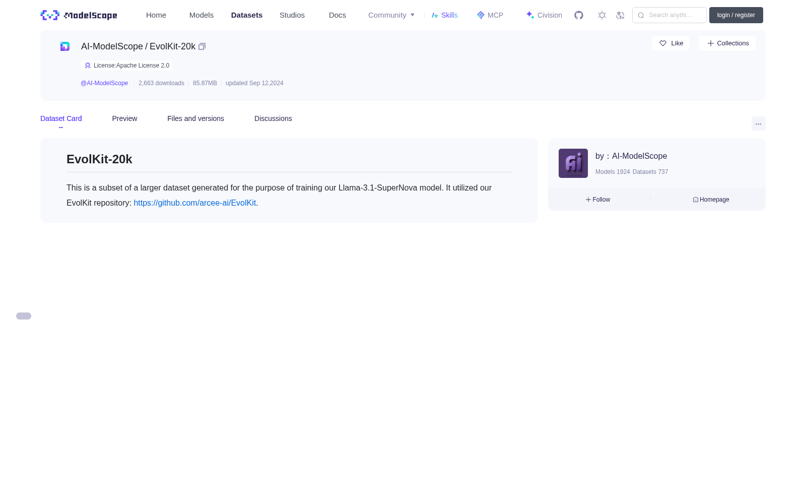The height and width of the screenshot is (504, 806).
Task: Click the Models 1924 count
Action: (613, 172)
